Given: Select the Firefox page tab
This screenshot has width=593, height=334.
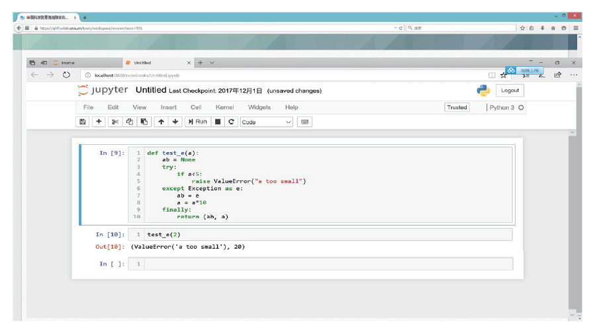Looking at the screenshot, I should [x=48, y=17].
